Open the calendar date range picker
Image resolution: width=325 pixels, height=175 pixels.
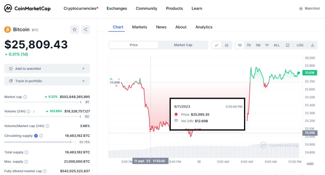(x=288, y=45)
